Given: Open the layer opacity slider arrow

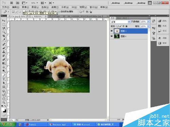Looking at the screenshot, I should (148, 22).
